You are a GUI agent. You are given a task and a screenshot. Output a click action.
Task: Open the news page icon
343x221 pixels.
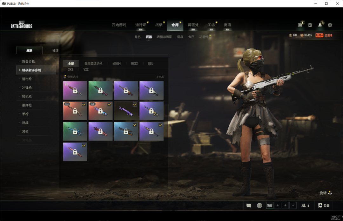310,25
